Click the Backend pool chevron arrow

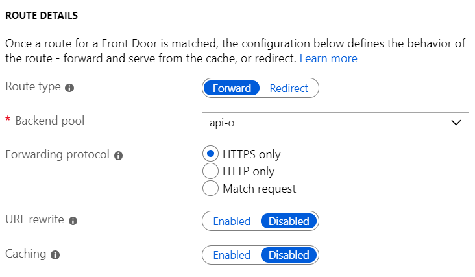click(456, 122)
